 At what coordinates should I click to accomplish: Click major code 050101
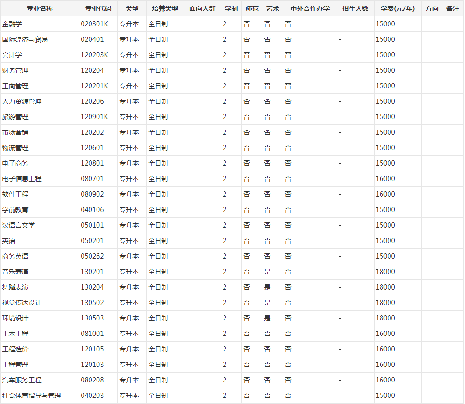tap(92, 225)
